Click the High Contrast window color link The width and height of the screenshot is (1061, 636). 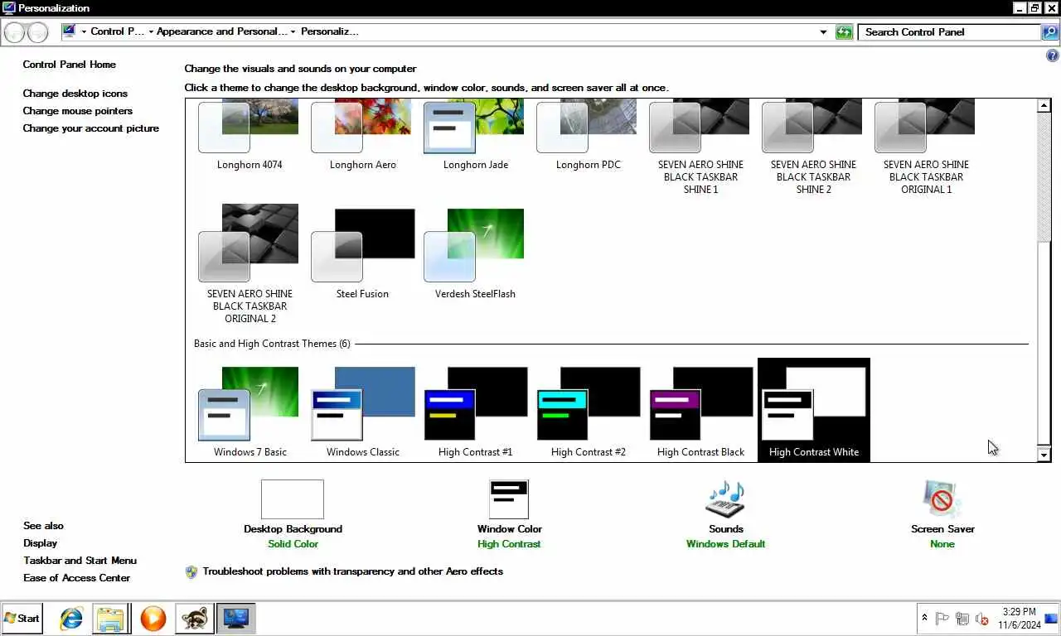coord(509,544)
